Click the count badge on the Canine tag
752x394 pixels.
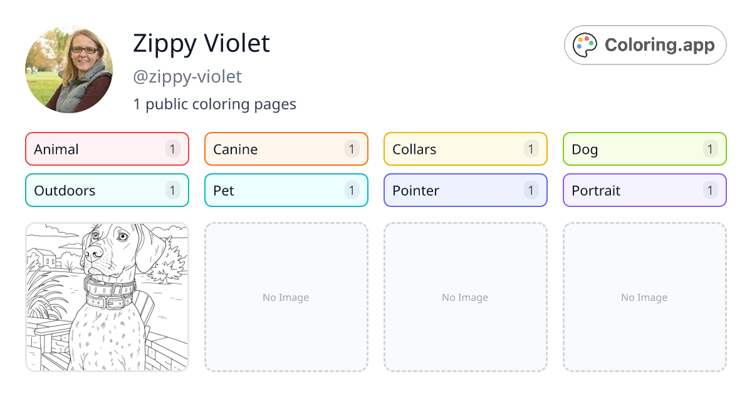pyautogui.click(x=352, y=149)
